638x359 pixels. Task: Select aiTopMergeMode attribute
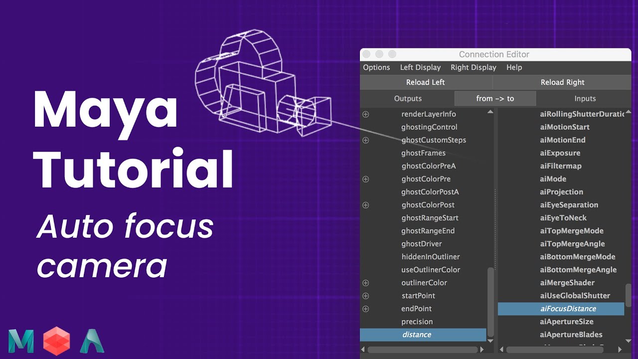coord(572,231)
